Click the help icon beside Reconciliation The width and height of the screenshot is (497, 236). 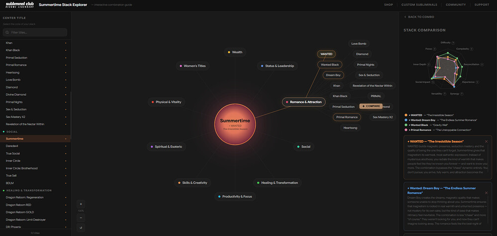click(482, 65)
